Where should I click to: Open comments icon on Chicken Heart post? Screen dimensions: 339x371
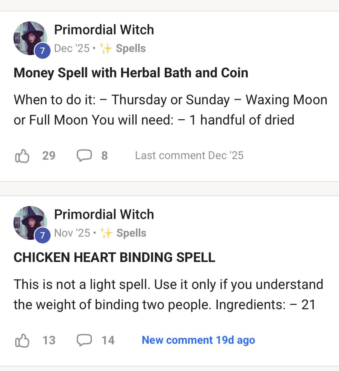pos(84,340)
